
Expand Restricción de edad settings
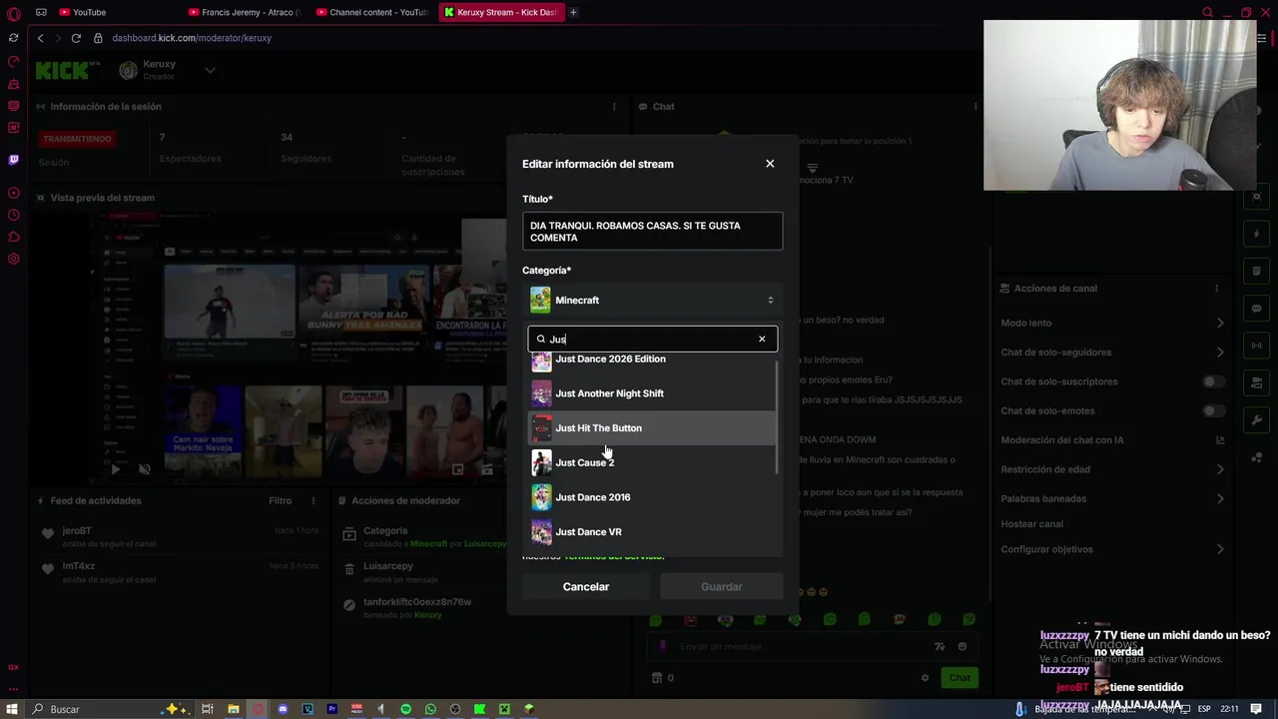(1220, 469)
